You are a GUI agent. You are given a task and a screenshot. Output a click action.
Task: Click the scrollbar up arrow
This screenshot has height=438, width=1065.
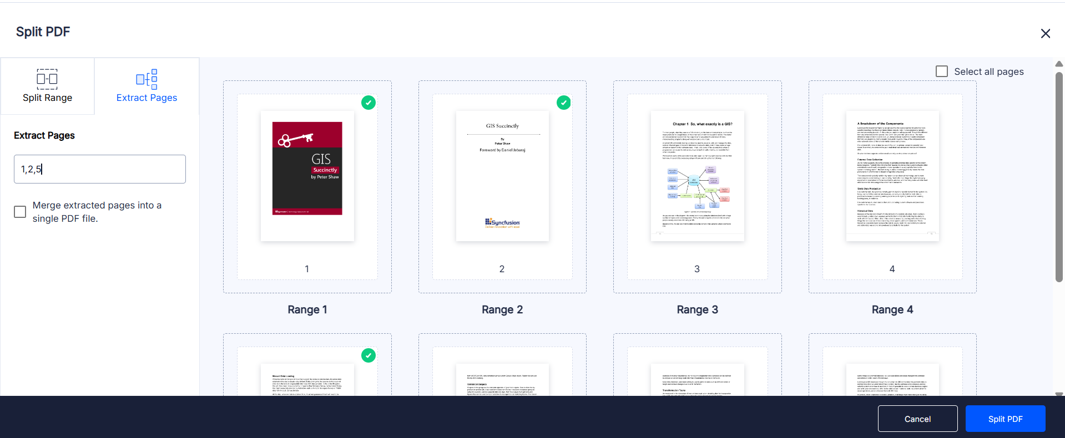[1059, 64]
